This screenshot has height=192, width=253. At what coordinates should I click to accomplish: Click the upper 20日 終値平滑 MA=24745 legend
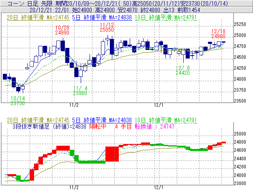pos(38,17)
